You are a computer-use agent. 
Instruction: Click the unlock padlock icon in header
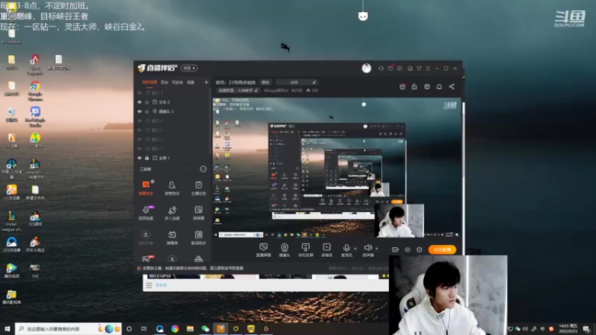(x=414, y=86)
